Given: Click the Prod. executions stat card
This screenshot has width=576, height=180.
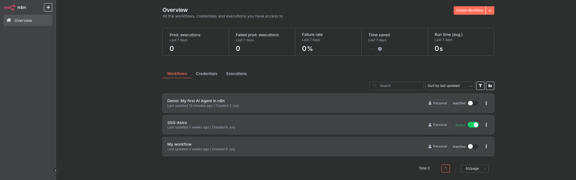Looking at the screenshot, I should tap(196, 42).
